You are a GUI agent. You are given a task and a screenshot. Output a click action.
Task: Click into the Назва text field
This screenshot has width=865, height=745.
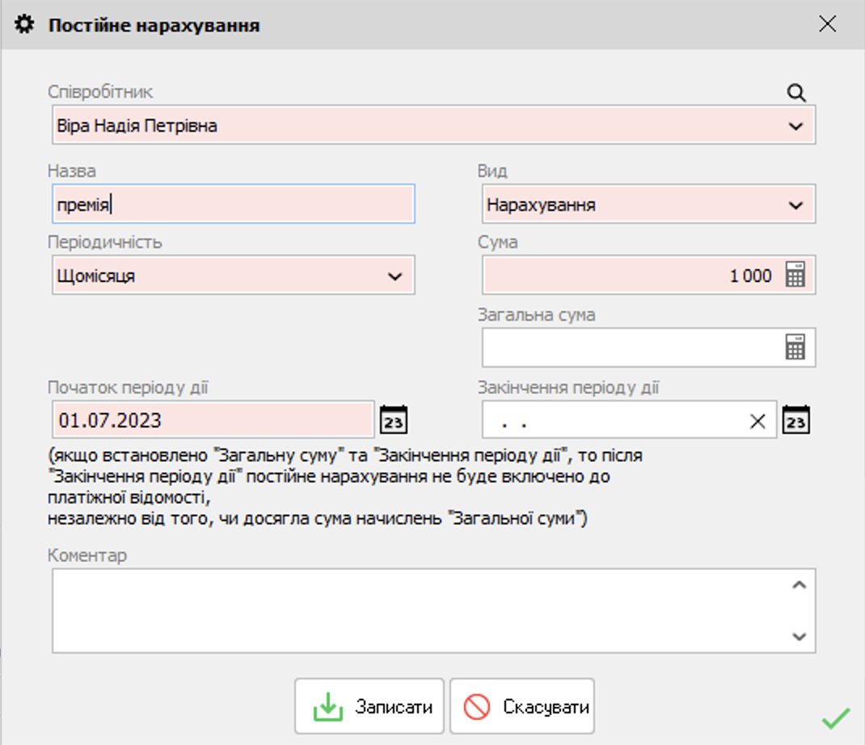point(233,204)
